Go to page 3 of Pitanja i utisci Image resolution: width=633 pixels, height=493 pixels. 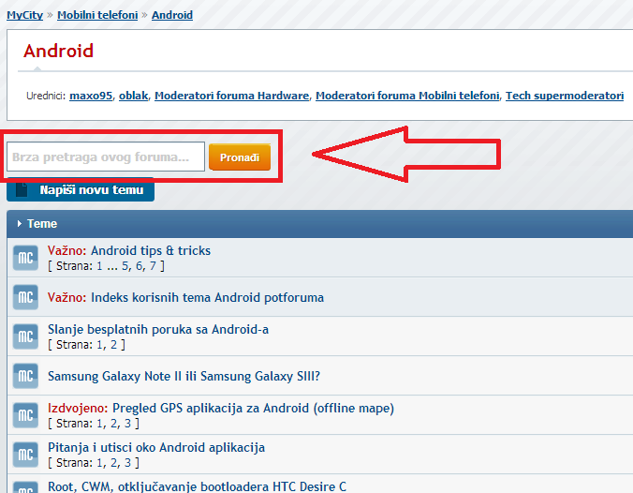(x=127, y=463)
